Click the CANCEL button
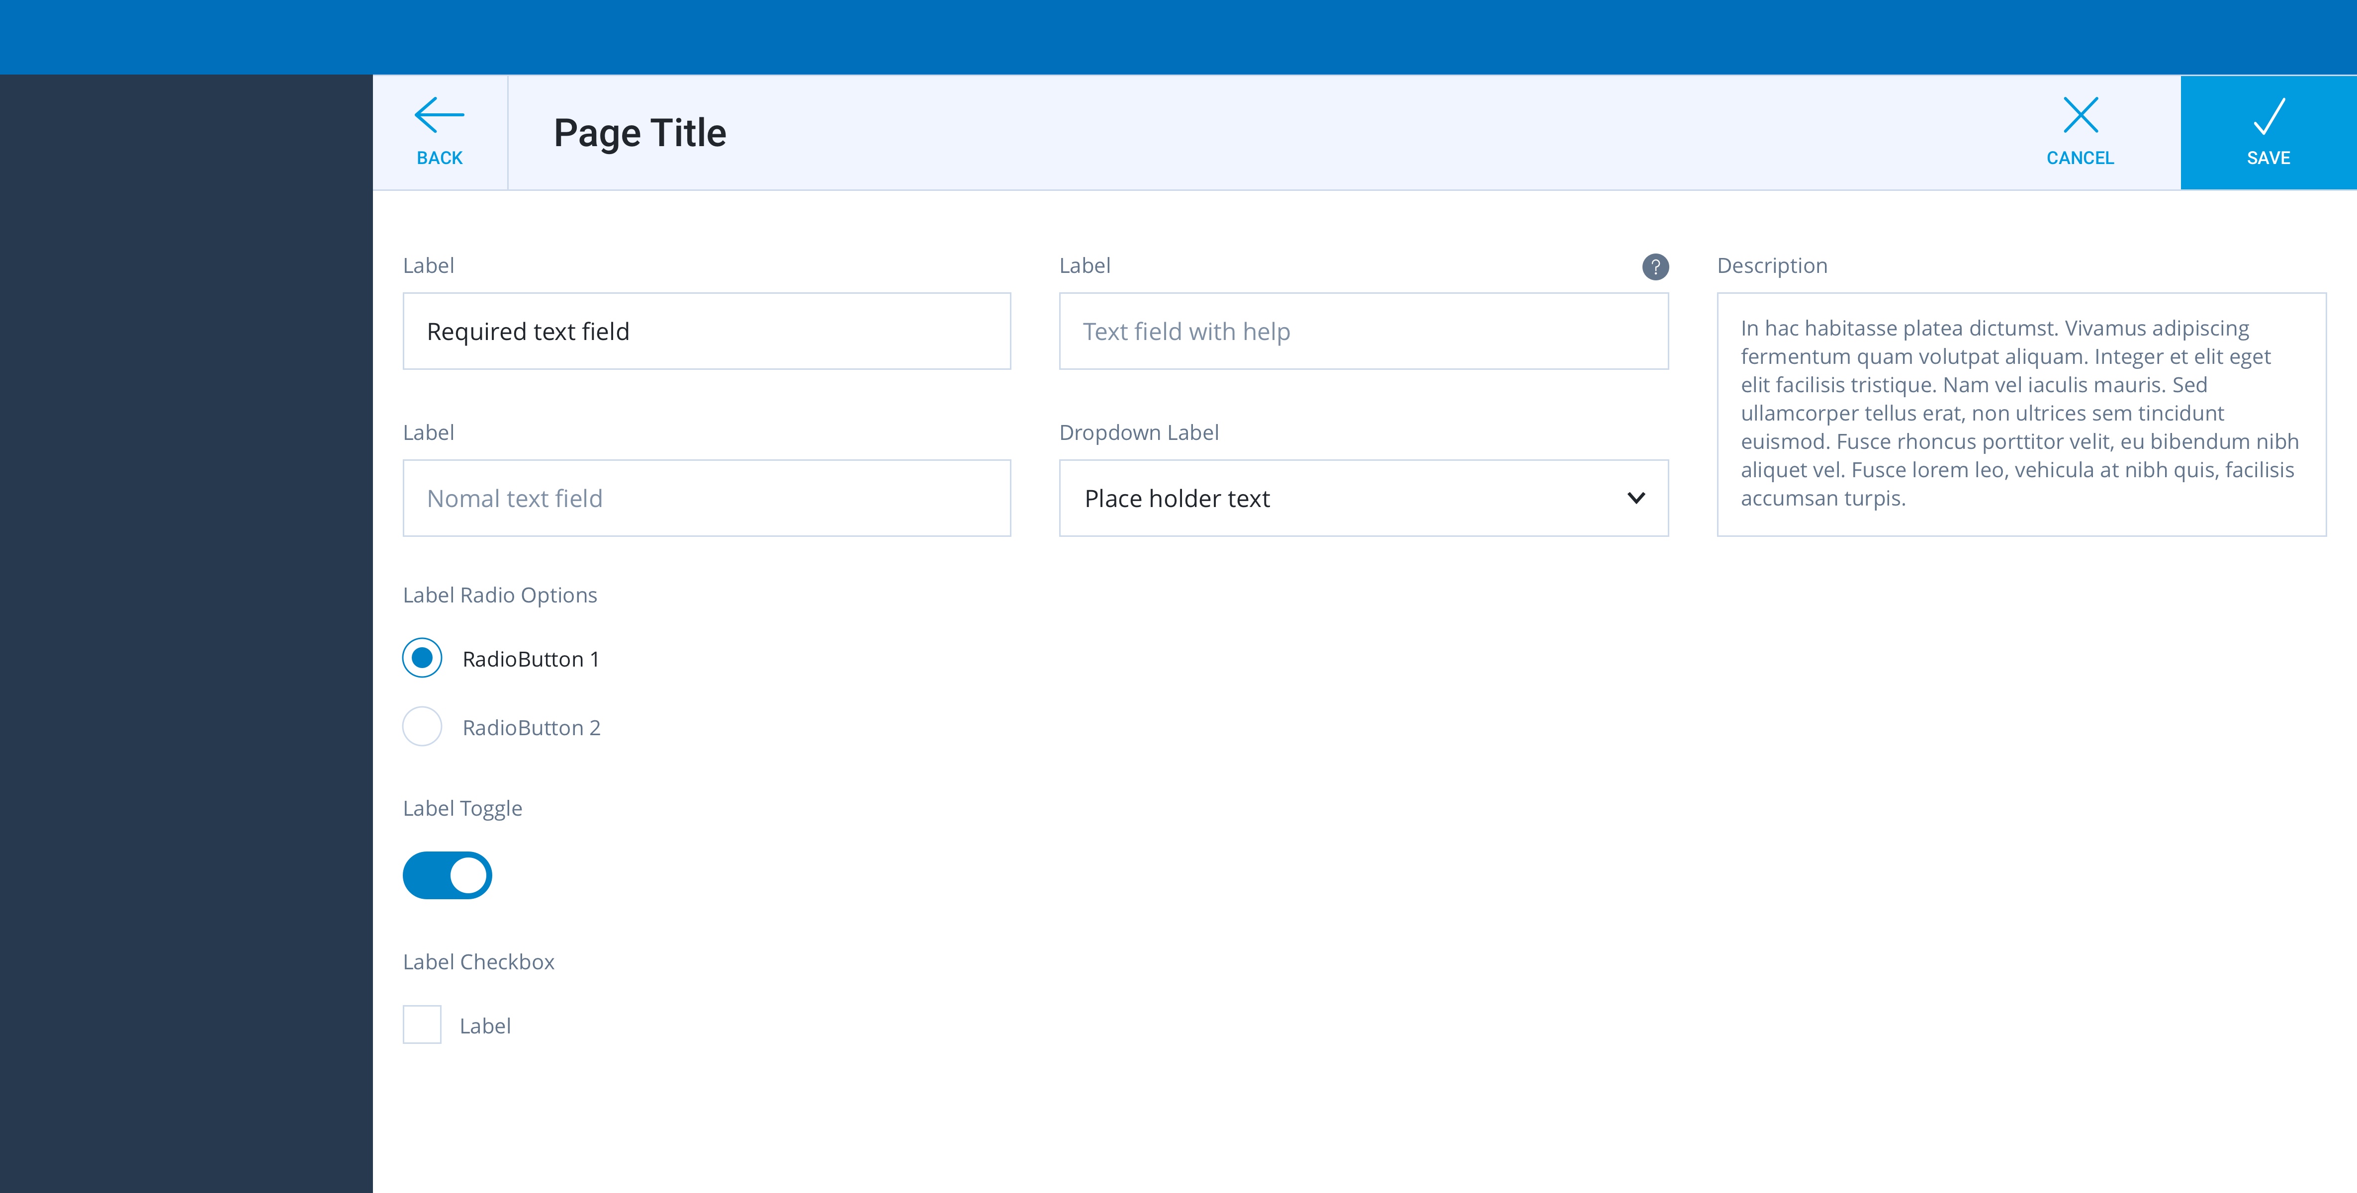2357x1193 pixels. click(2080, 133)
